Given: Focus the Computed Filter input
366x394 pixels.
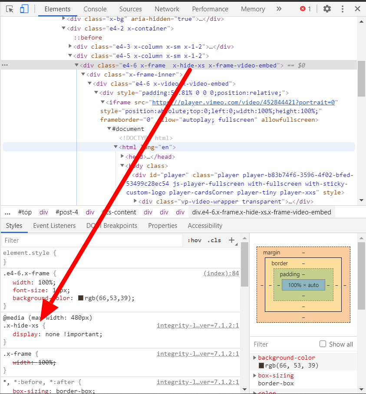Looking at the screenshot, I should pos(285,344).
